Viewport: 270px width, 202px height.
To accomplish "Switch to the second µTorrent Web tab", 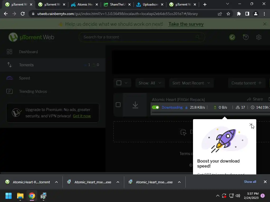I will pos(51,4).
